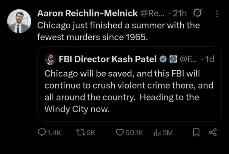Click the Chicago fewest murders tweet text
Screen dimensions: 229x154
[118, 31]
